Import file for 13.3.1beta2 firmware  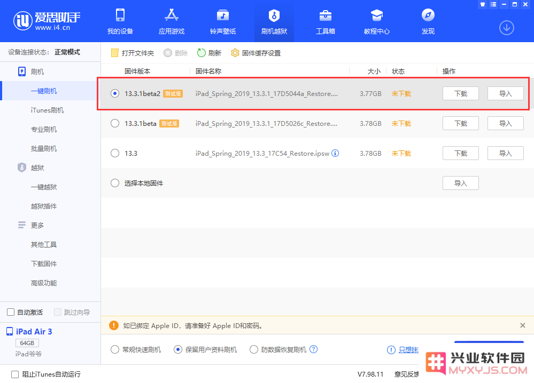click(x=505, y=93)
